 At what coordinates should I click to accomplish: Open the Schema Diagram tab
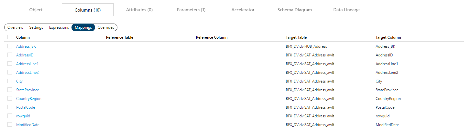point(295,10)
